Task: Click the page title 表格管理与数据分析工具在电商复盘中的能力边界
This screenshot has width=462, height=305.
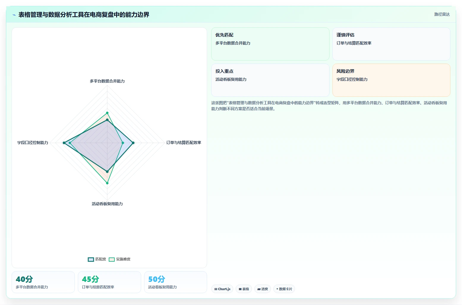Action: (x=84, y=15)
